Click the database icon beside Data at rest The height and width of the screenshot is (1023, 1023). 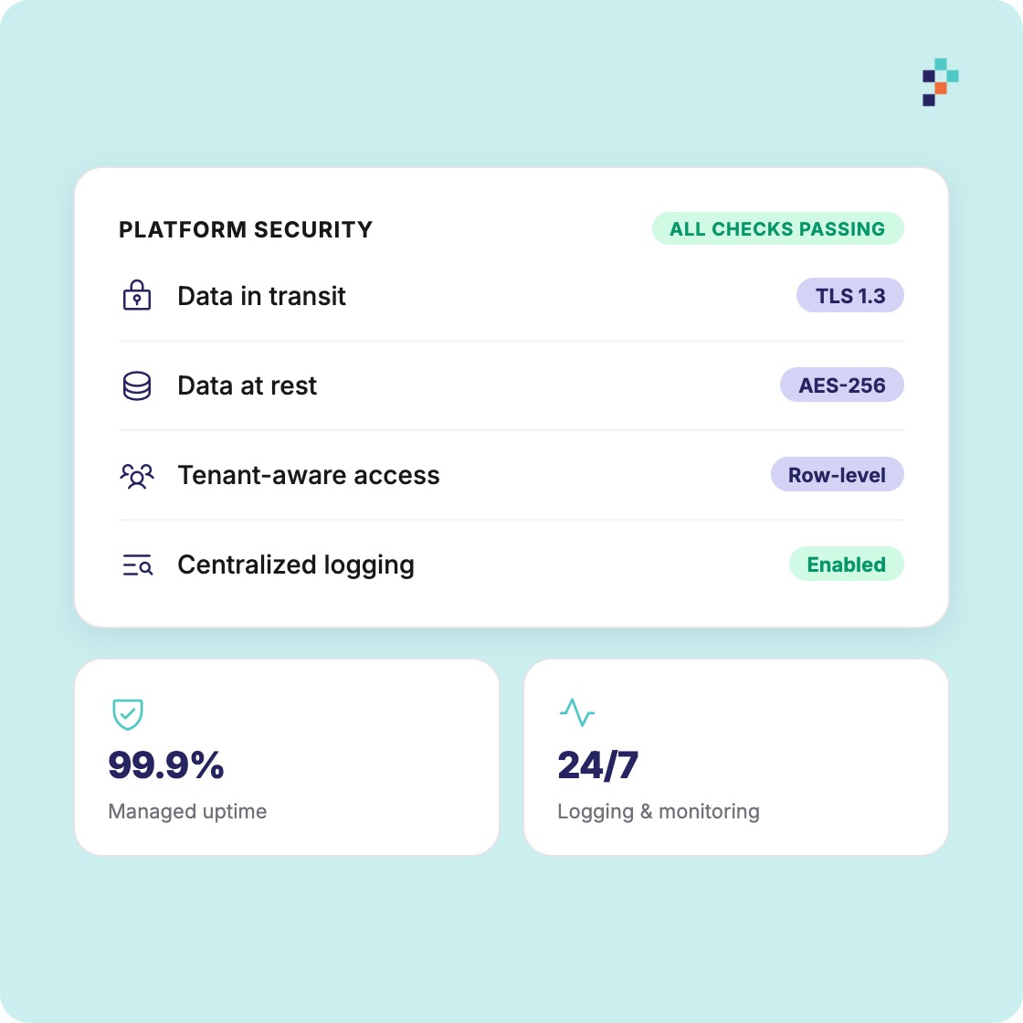(137, 385)
